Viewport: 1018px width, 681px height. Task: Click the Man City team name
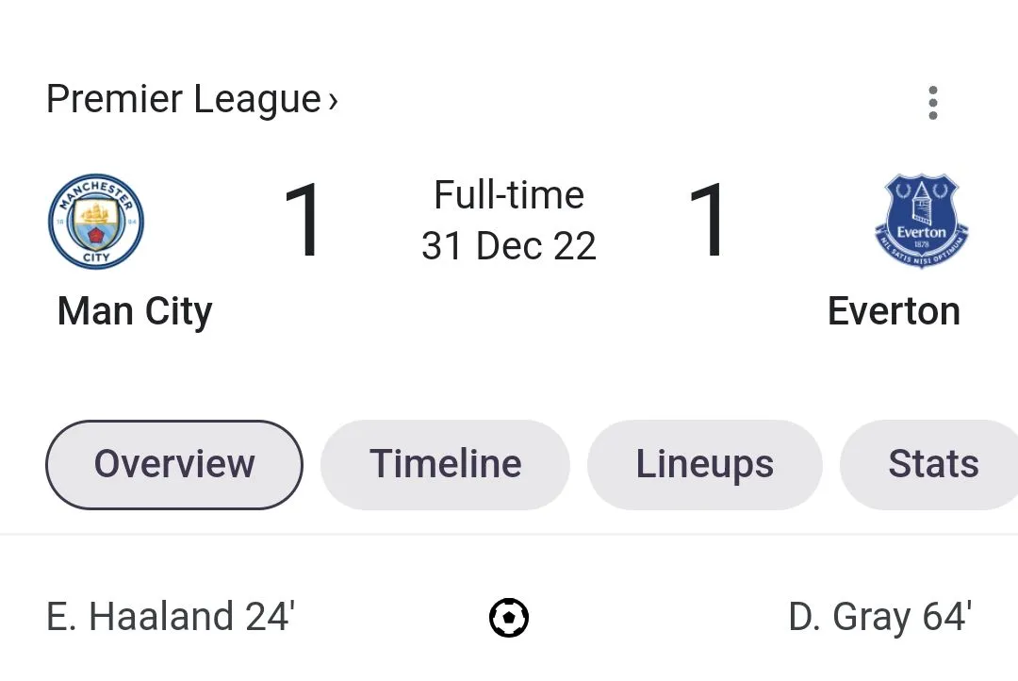(135, 311)
